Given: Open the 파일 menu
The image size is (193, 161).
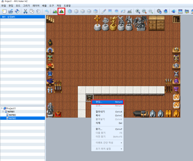Looking at the screenshot, I should pyautogui.click(x=4, y=6).
